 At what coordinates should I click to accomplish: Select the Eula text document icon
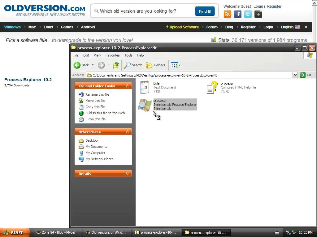tap(144, 87)
